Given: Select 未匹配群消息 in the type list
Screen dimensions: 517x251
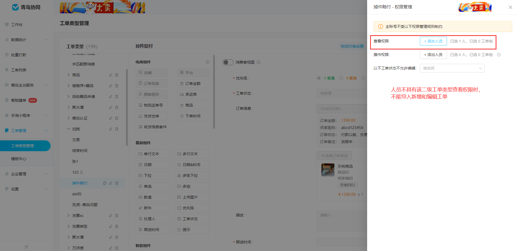Looking at the screenshot, I should coord(84,64).
